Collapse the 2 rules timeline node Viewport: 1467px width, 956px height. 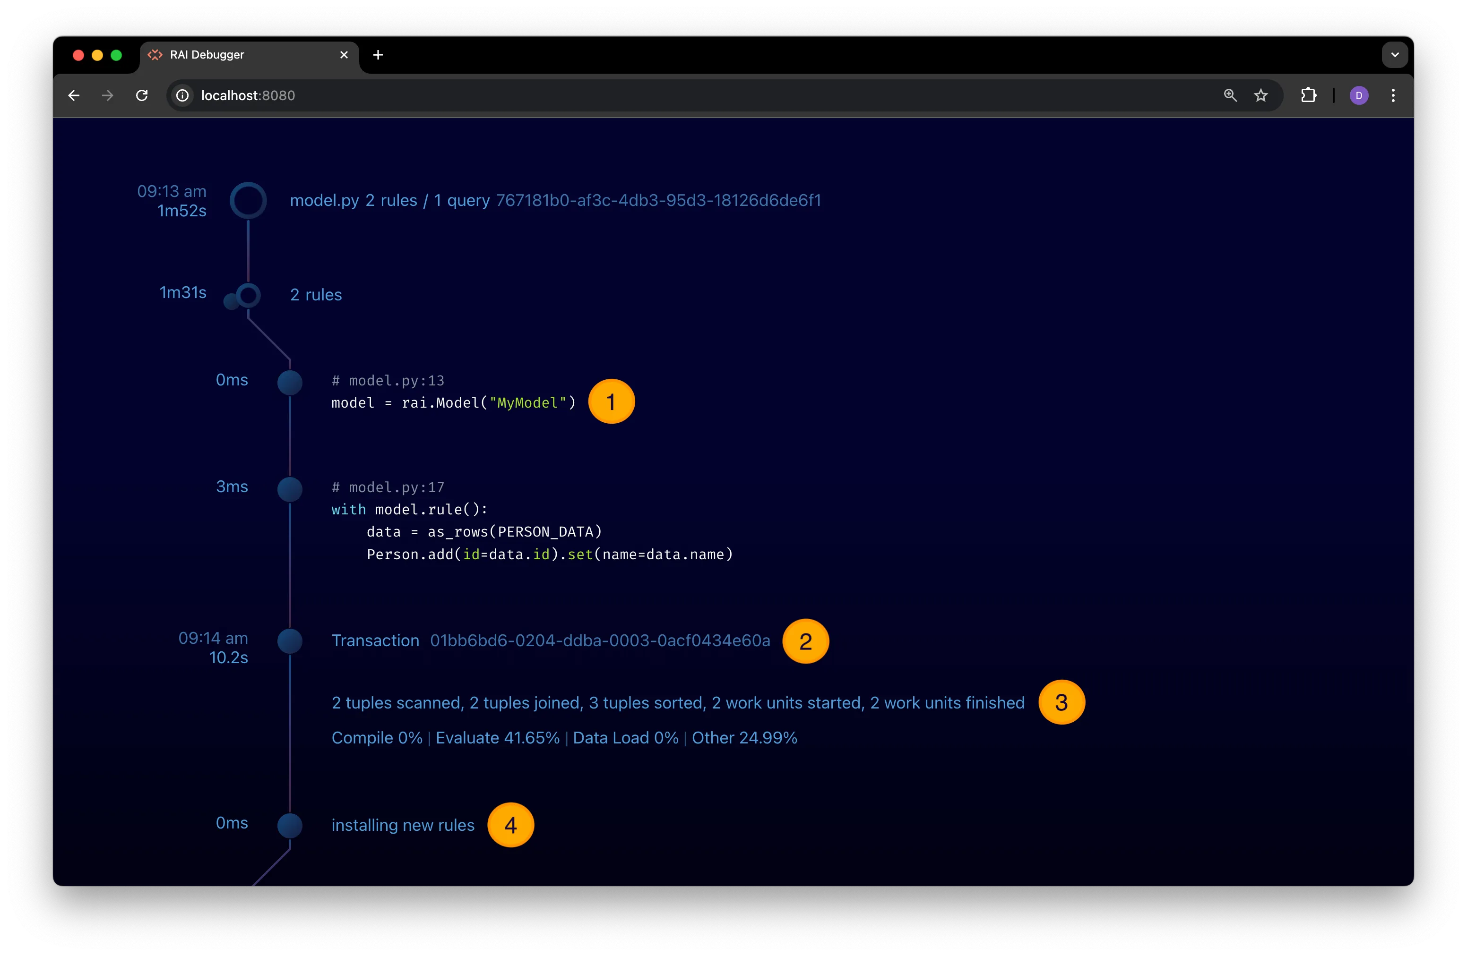tap(248, 295)
